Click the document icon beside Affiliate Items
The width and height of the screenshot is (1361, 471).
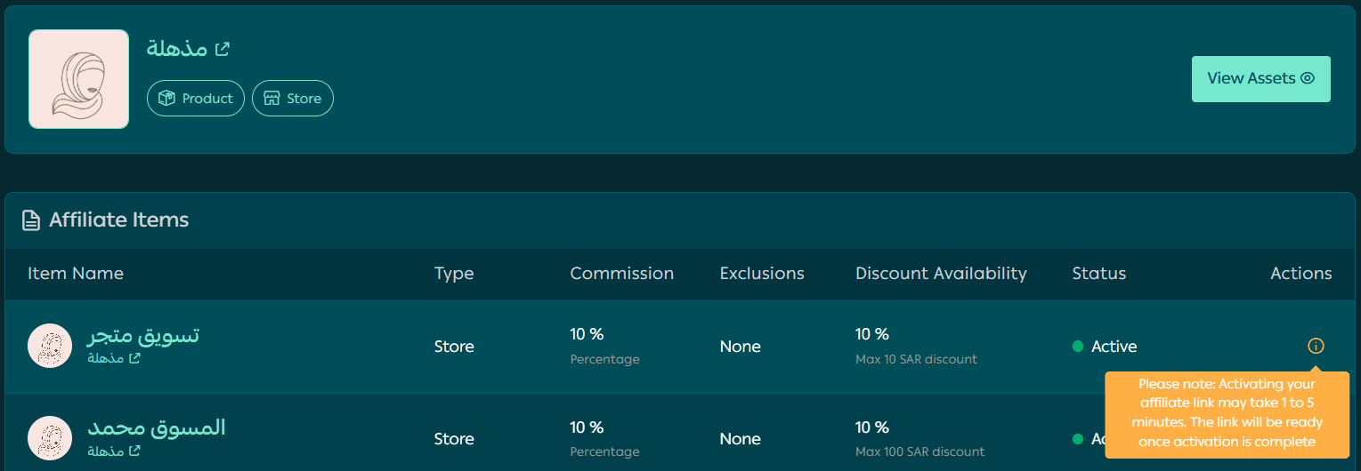pos(31,220)
